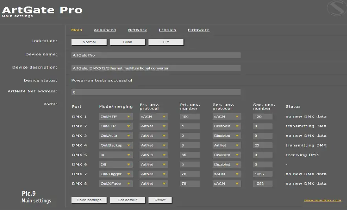Click the 'Power-on tests successful' status text

pos(102,81)
